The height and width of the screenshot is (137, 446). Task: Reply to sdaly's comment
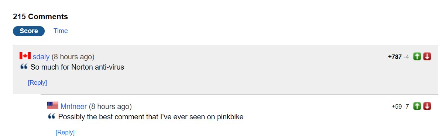[37, 82]
